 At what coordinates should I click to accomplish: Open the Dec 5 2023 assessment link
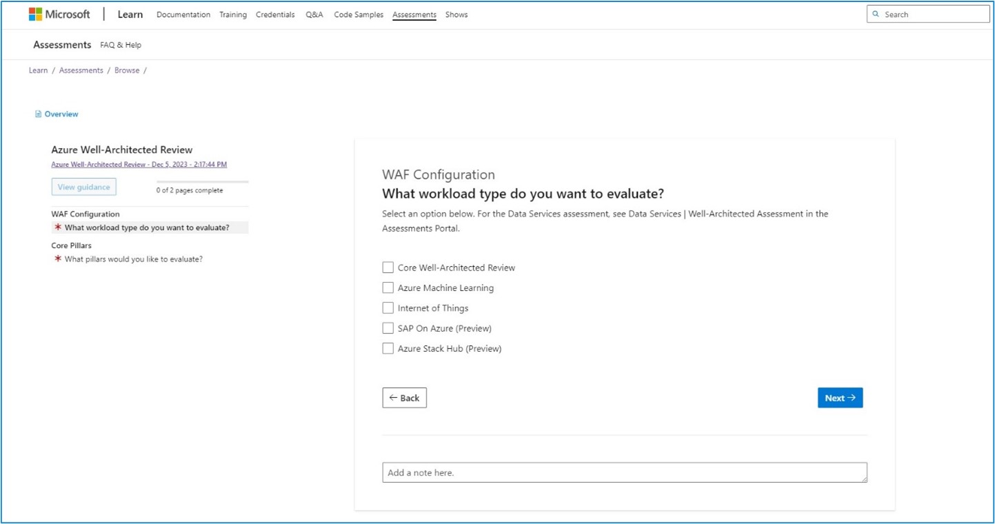click(139, 164)
